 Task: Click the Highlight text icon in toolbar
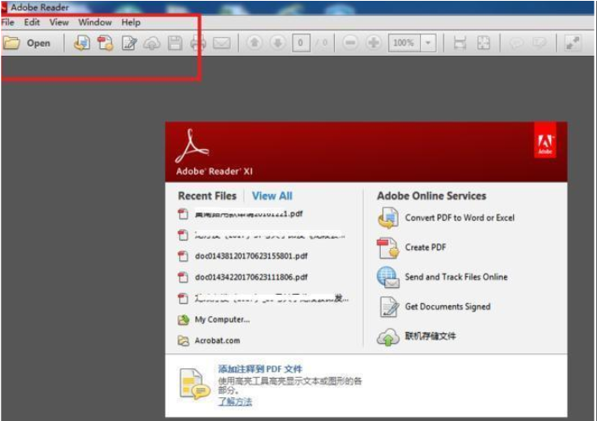539,43
